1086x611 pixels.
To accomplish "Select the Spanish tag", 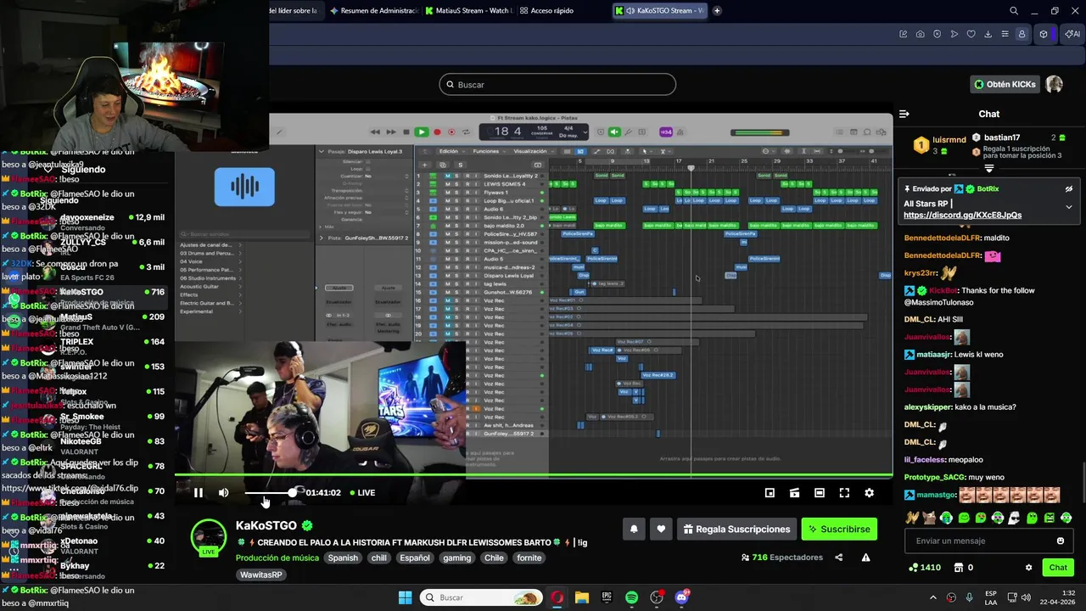I will (343, 558).
